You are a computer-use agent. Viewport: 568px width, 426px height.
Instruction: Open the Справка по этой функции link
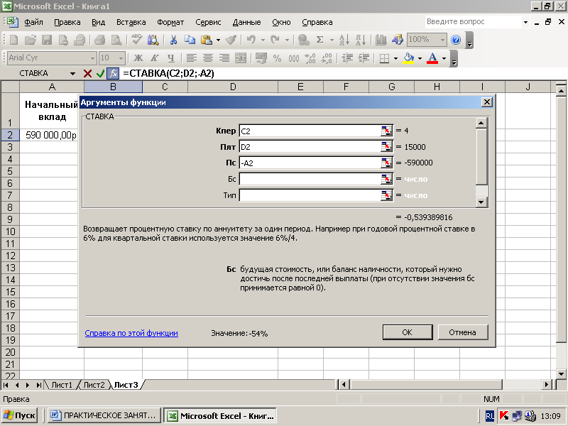[131, 333]
